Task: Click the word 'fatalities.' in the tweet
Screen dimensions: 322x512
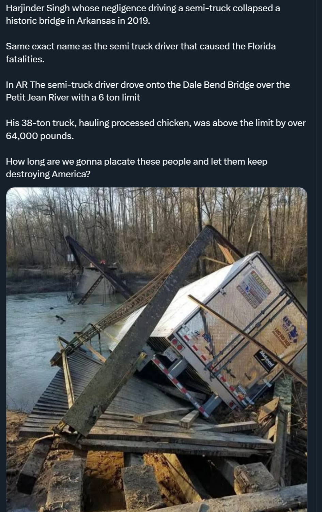Action: pos(25,59)
